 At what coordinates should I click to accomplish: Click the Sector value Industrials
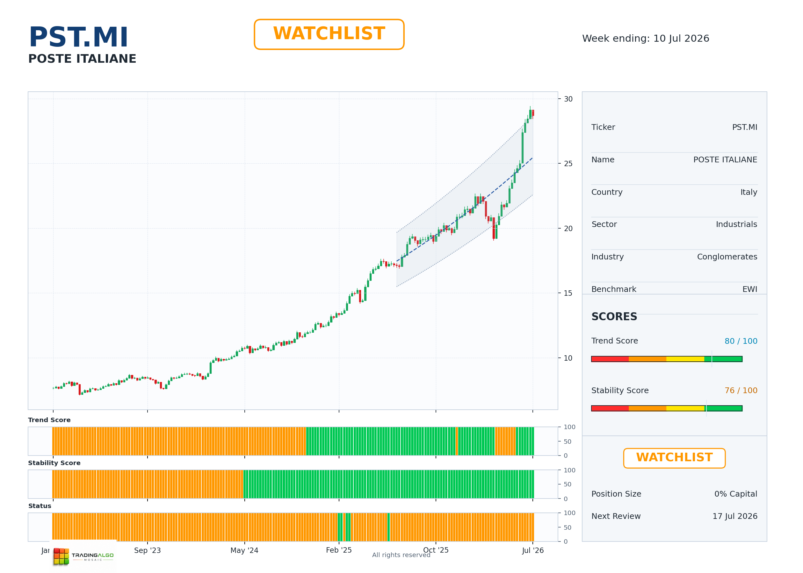(736, 224)
